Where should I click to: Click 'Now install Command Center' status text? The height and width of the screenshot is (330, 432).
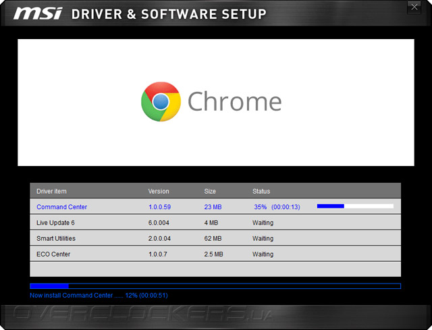(99, 296)
